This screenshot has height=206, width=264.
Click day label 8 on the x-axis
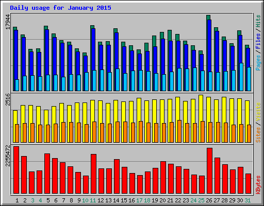click(x=71, y=200)
